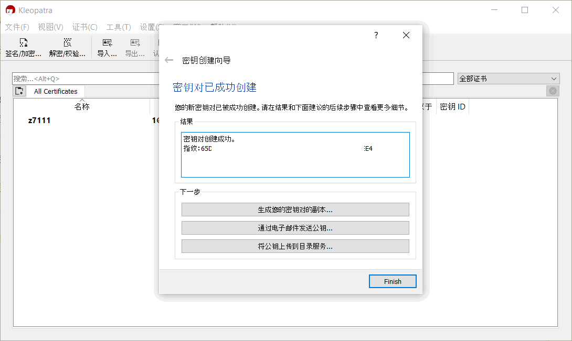Click the back arrow in the key creation wizard

(x=169, y=60)
